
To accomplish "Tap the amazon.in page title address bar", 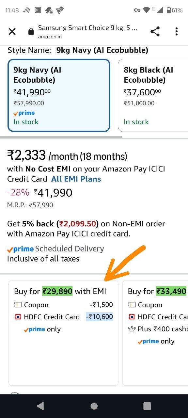I will pyautogui.click(x=87, y=31).
